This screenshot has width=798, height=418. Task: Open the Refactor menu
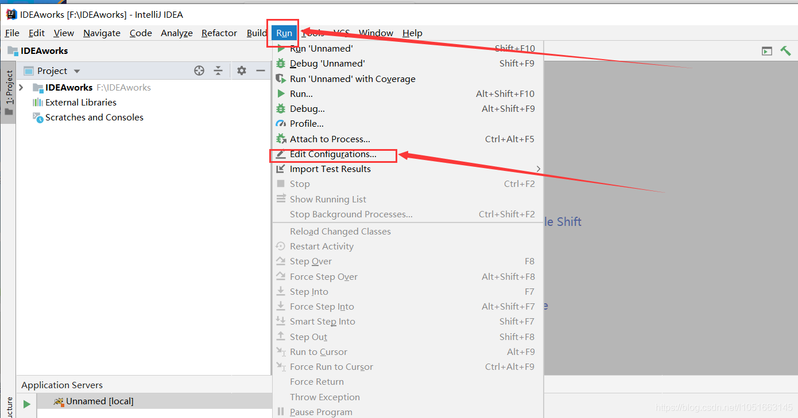click(x=219, y=33)
